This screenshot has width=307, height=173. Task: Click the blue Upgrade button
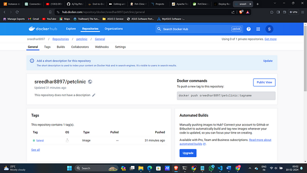click(x=188, y=153)
